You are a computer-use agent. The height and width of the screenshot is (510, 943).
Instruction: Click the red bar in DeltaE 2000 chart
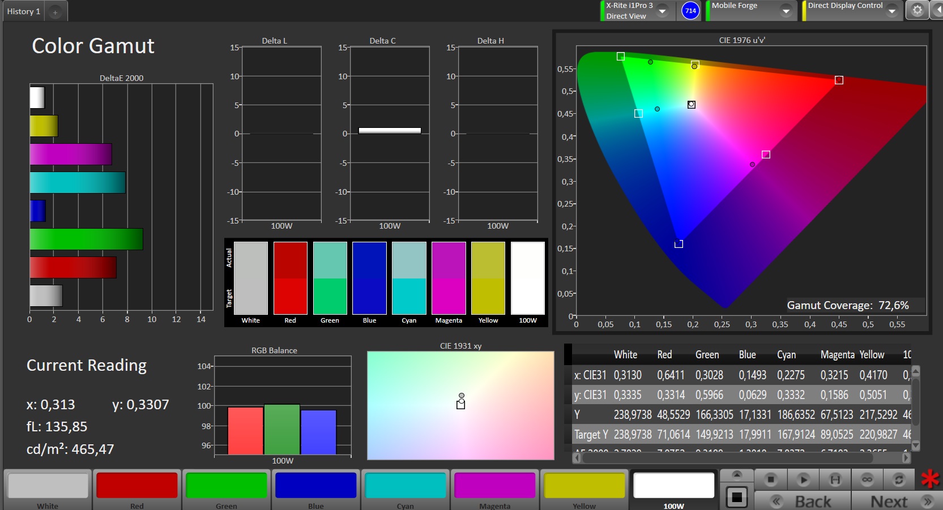pyautogui.click(x=73, y=267)
